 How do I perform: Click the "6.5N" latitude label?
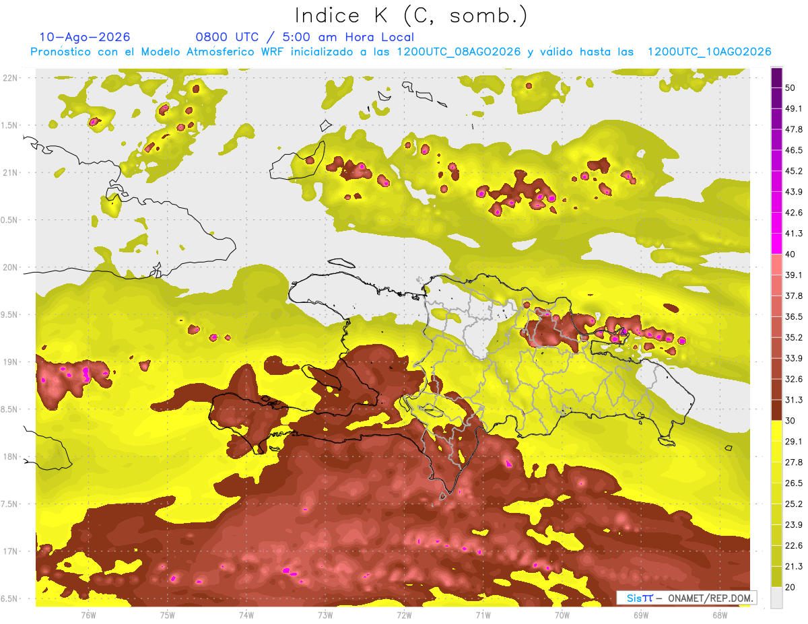click(x=10, y=599)
